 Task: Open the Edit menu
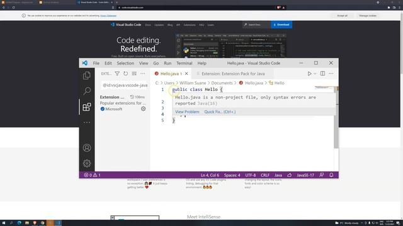pyautogui.click(x=108, y=63)
